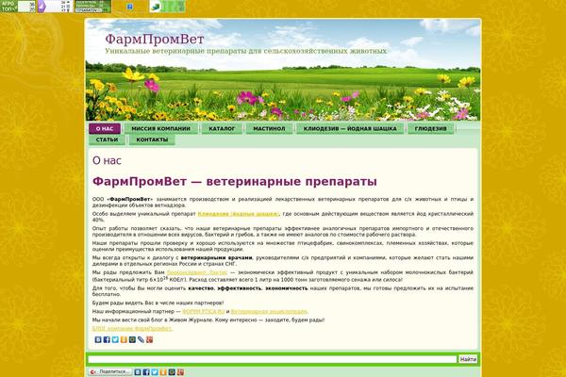The height and width of the screenshot is (377, 566).
Task: Click the ФармПромВет site title
Action: click(155, 39)
